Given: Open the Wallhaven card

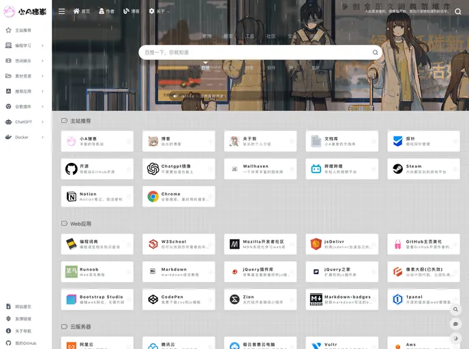Looking at the screenshot, I should tap(260, 169).
